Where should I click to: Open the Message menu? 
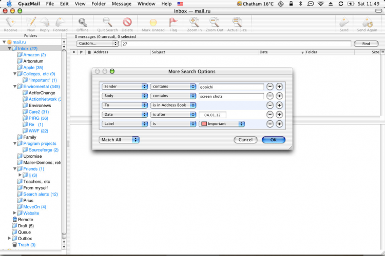point(122,4)
